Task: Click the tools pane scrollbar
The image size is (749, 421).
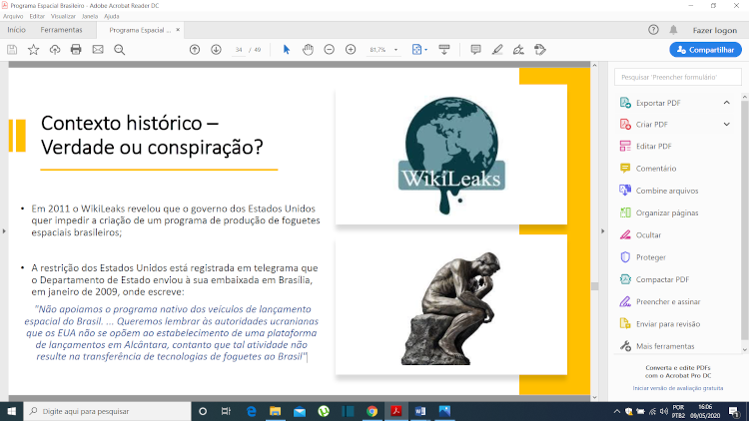Action: tap(745, 219)
